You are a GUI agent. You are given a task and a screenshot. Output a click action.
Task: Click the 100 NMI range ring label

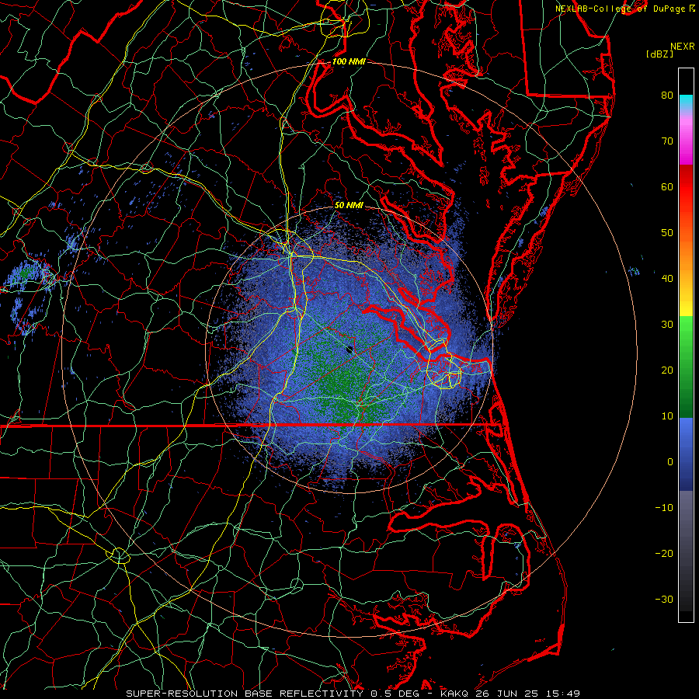click(x=349, y=61)
